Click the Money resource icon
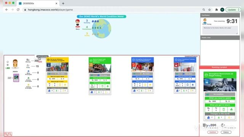Screen dimensions: 244x137 (x=28, y=60)
